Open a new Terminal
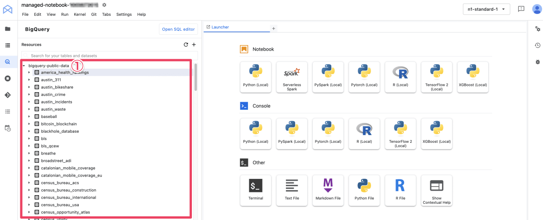The image size is (543, 220). 256,191
